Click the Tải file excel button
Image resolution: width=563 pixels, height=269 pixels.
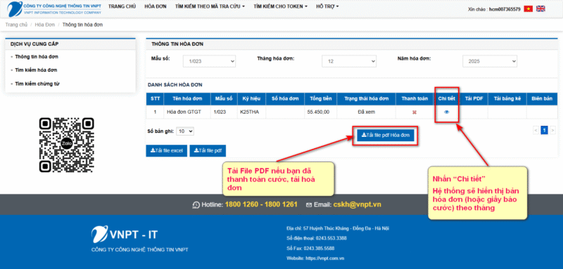[167, 151]
